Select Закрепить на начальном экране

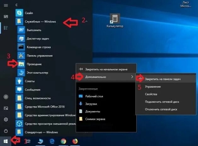click(106, 69)
